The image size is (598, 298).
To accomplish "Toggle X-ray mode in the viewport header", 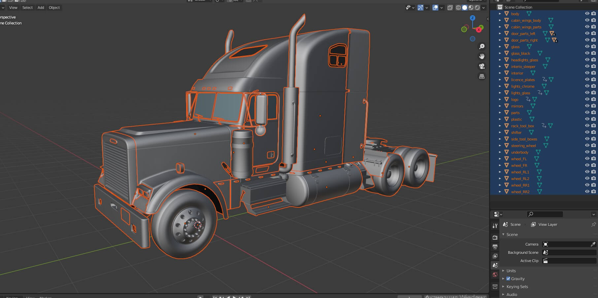I will pos(450,8).
